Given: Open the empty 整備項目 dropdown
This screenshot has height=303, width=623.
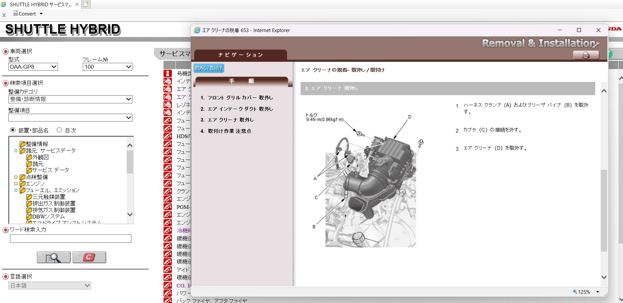Looking at the screenshot, I should [70, 118].
